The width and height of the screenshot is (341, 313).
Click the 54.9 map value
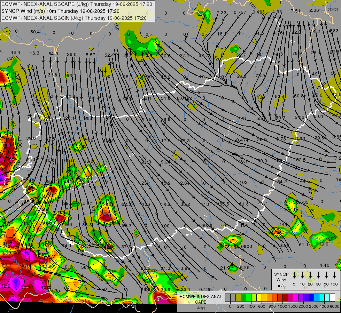pos(53,54)
